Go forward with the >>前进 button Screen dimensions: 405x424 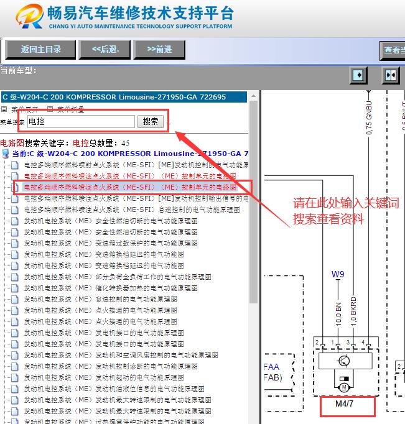(159, 50)
